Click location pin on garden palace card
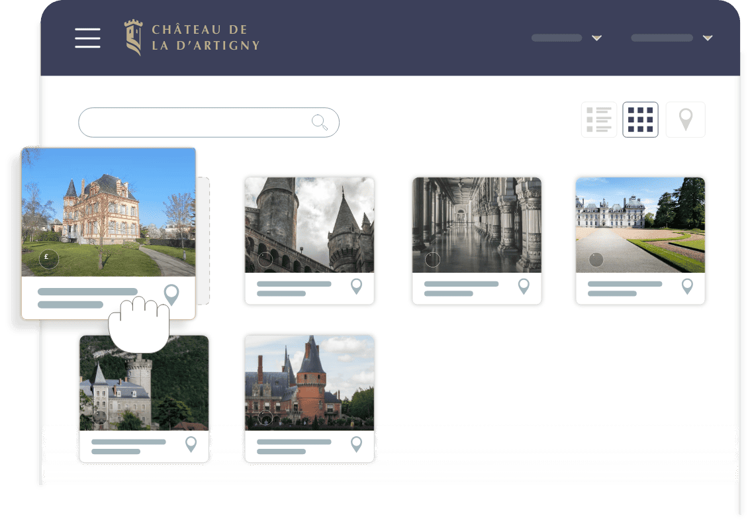Image resolution: width=750 pixels, height=523 pixels. pyautogui.click(x=687, y=286)
